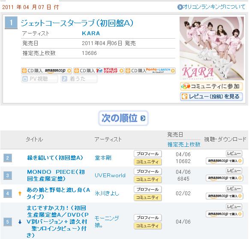Click sales figure 13686

click(x=89, y=53)
